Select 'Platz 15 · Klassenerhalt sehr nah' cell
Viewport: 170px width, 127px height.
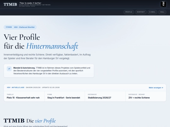click(x=24, y=96)
